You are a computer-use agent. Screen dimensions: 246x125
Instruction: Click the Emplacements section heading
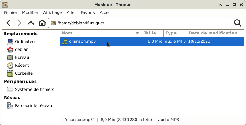pyautogui.click(x=21, y=34)
